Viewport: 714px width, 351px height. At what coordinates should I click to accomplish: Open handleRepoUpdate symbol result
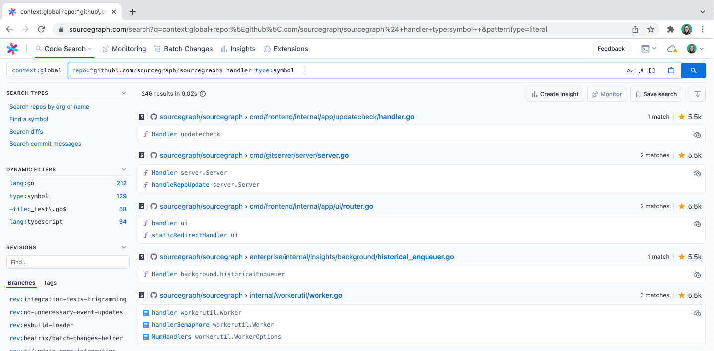click(180, 185)
